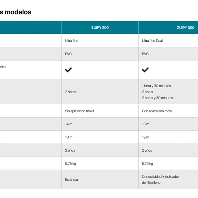Click the 'Ultra fino Dual' cell

click(x=152, y=41)
